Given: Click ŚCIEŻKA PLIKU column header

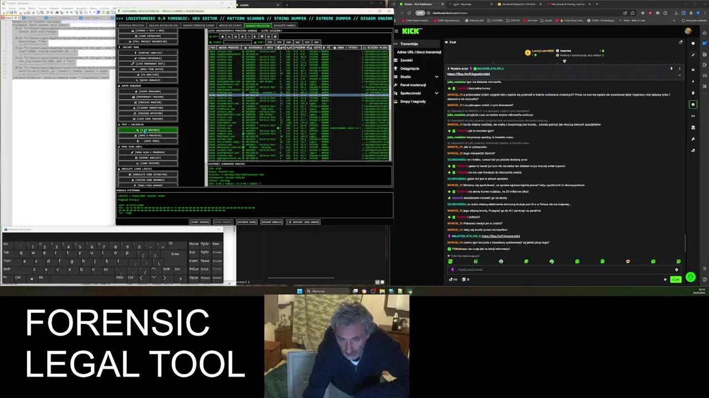Looking at the screenshot, I should coord(376,48).
